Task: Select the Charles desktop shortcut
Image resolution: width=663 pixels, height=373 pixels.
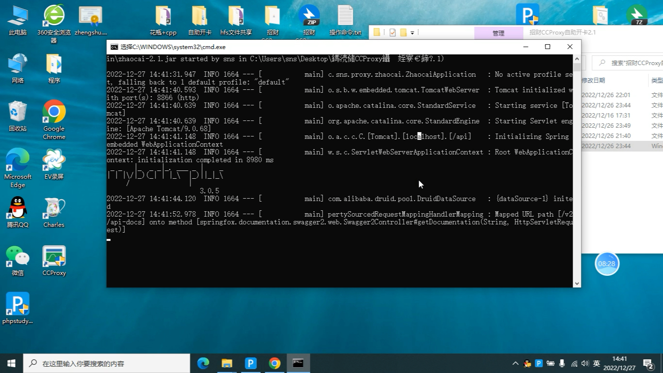Action: tap(54, 212)
